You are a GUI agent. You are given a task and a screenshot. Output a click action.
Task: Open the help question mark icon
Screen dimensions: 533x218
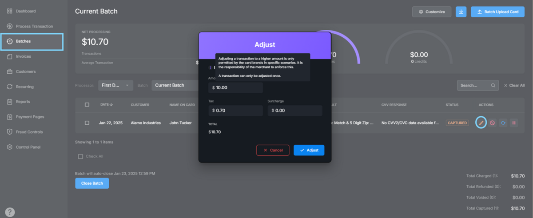10,212
